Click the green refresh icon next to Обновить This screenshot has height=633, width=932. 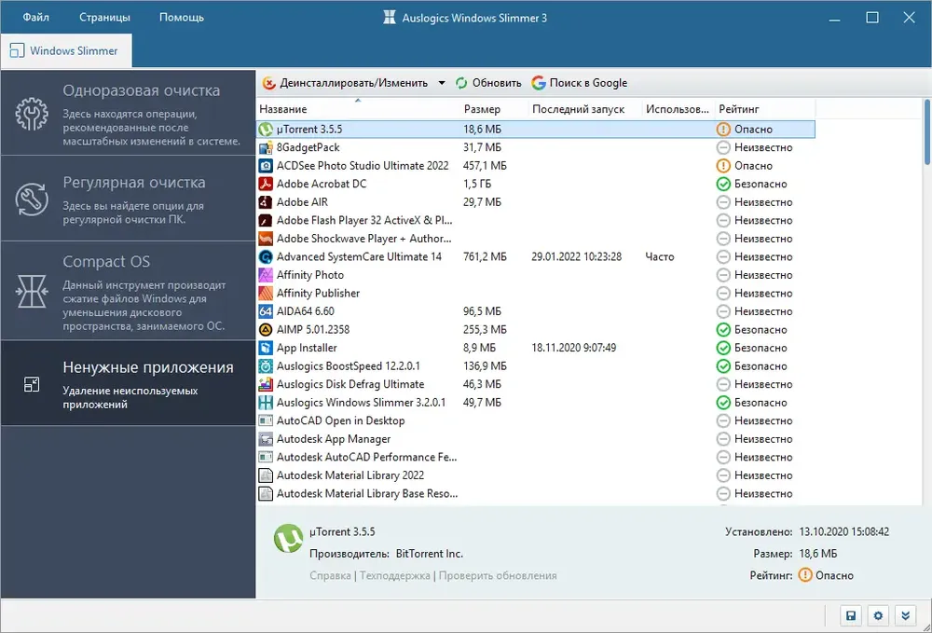click(462, 83)
